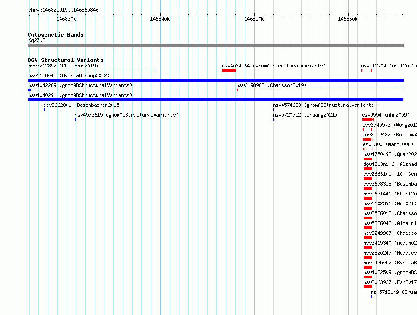Click the nsv3212892 (Chaisson2019) variant label
Image resolution: width=417 pixels, height=315 pixels.
(63, 66)
